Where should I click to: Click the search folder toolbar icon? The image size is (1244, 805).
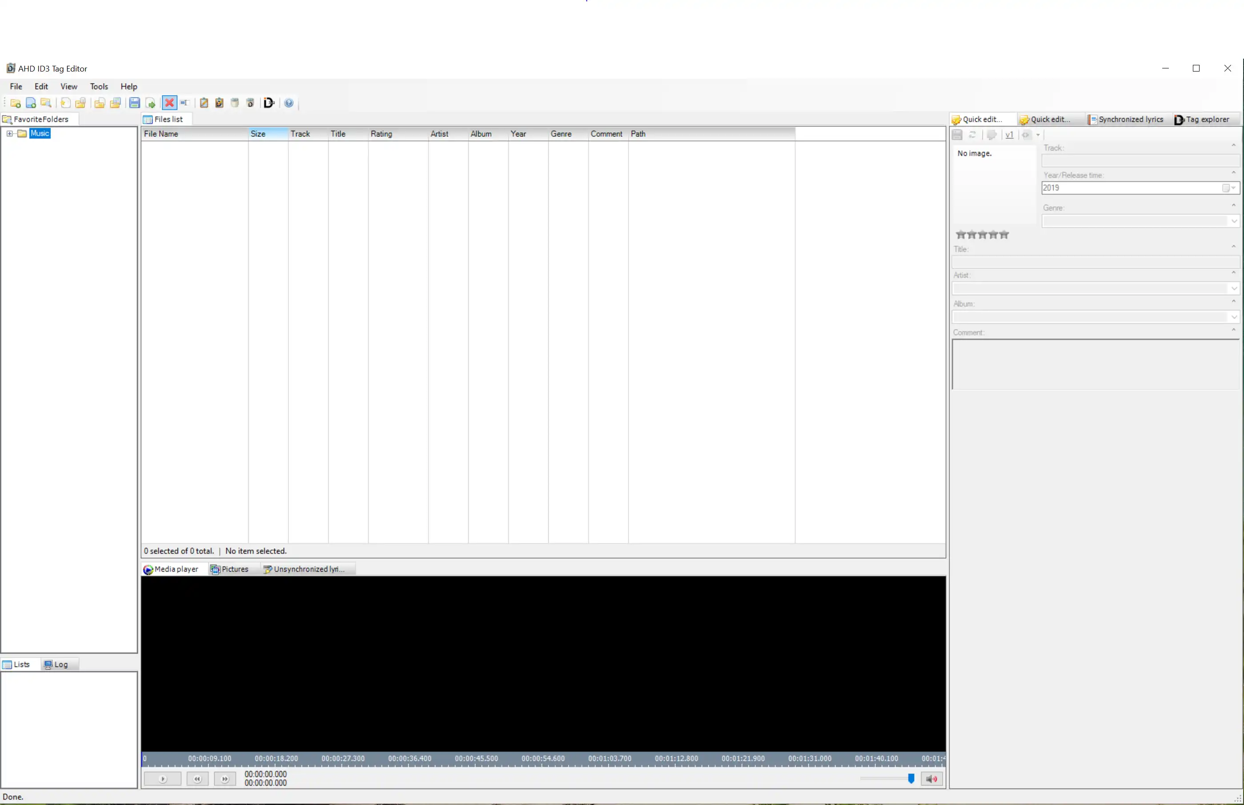point(46,103)
